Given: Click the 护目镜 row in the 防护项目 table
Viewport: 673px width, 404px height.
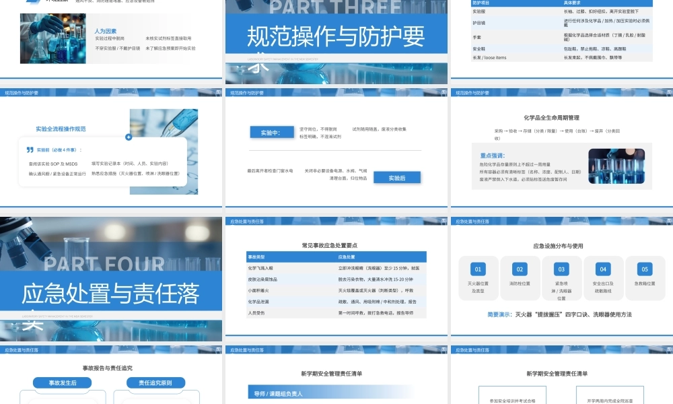Looking at the screenshot, I should [562, 23].
